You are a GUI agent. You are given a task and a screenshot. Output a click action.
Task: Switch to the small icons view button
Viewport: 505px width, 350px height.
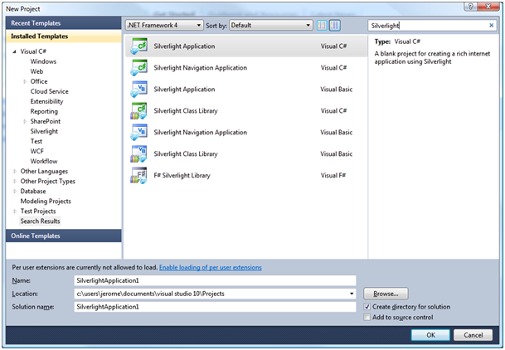(323, 26)
